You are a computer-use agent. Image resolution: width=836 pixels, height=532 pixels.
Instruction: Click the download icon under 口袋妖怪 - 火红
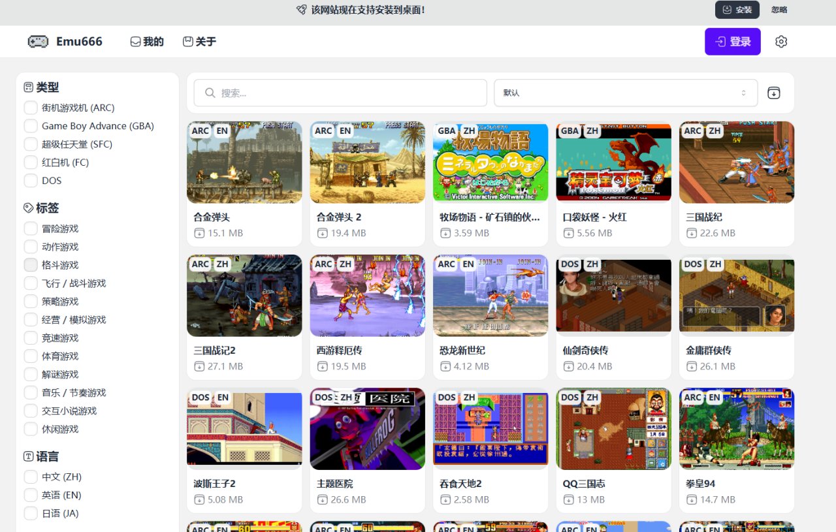pos(568,233)
